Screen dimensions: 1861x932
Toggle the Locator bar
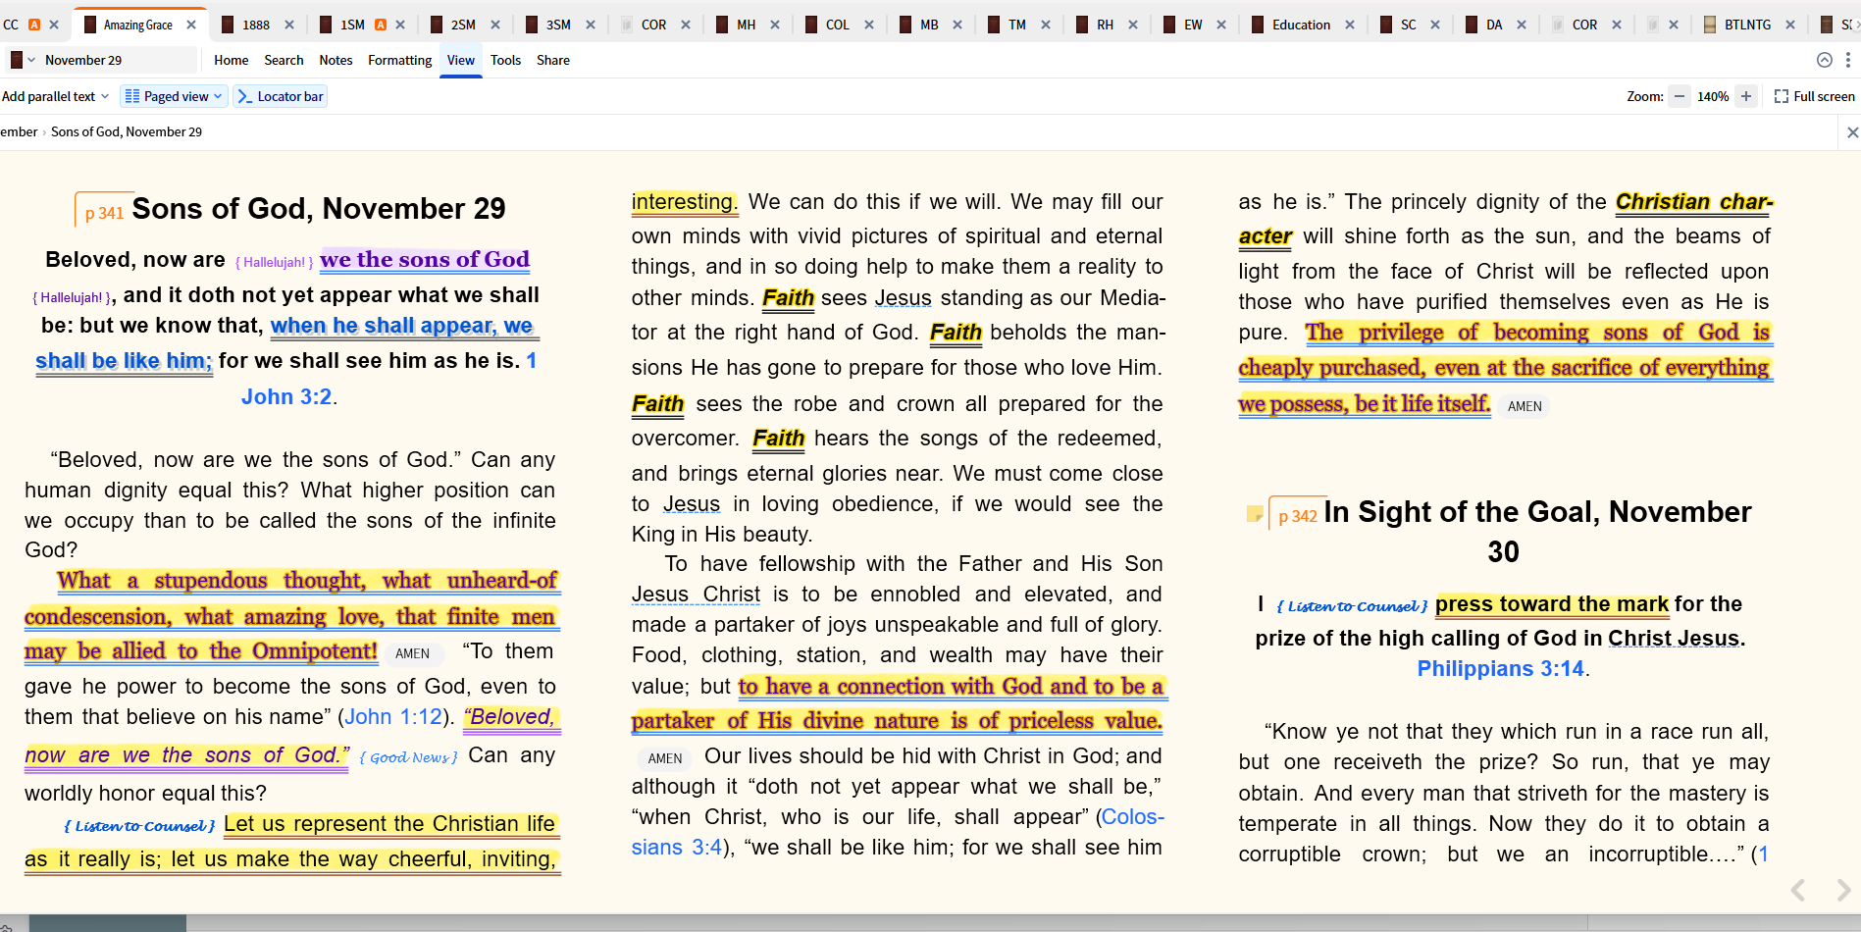pos(281,96)
